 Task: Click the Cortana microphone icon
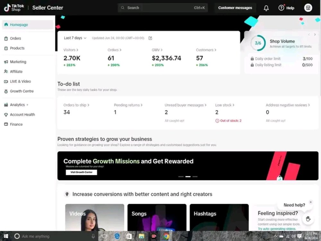pos(93,236)
